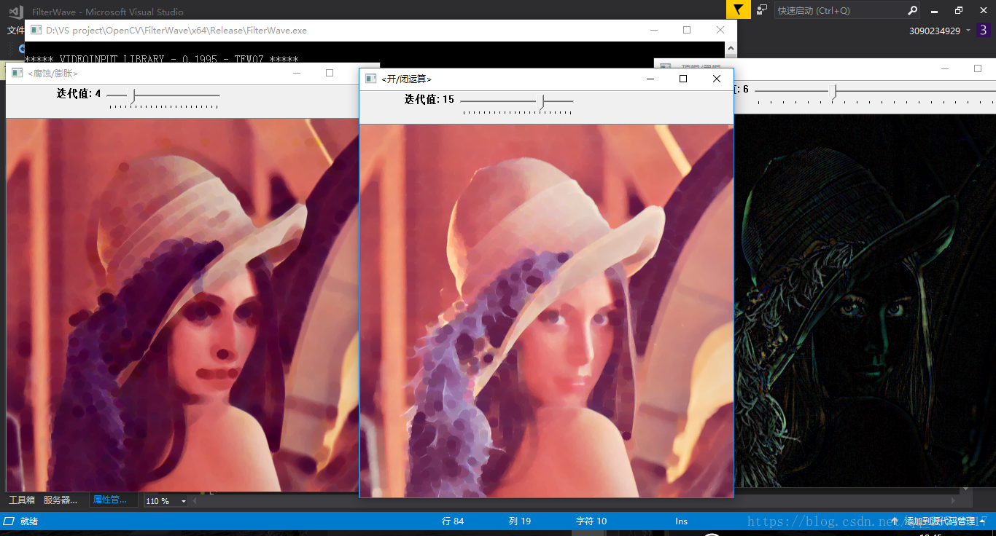Click the Lena image in the 腐蚀/膨胀 window
The image size is (996, 536).
(182, 304)
